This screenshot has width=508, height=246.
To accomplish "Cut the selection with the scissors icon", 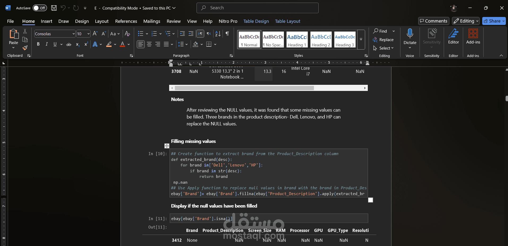I will point(25,31).
